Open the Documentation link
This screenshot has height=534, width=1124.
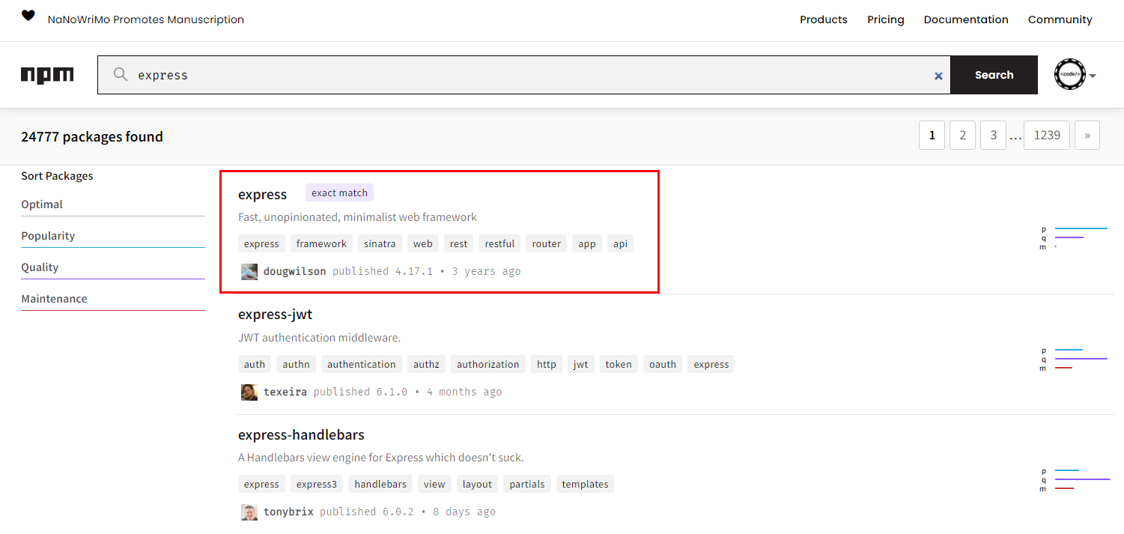click(966, 19)
